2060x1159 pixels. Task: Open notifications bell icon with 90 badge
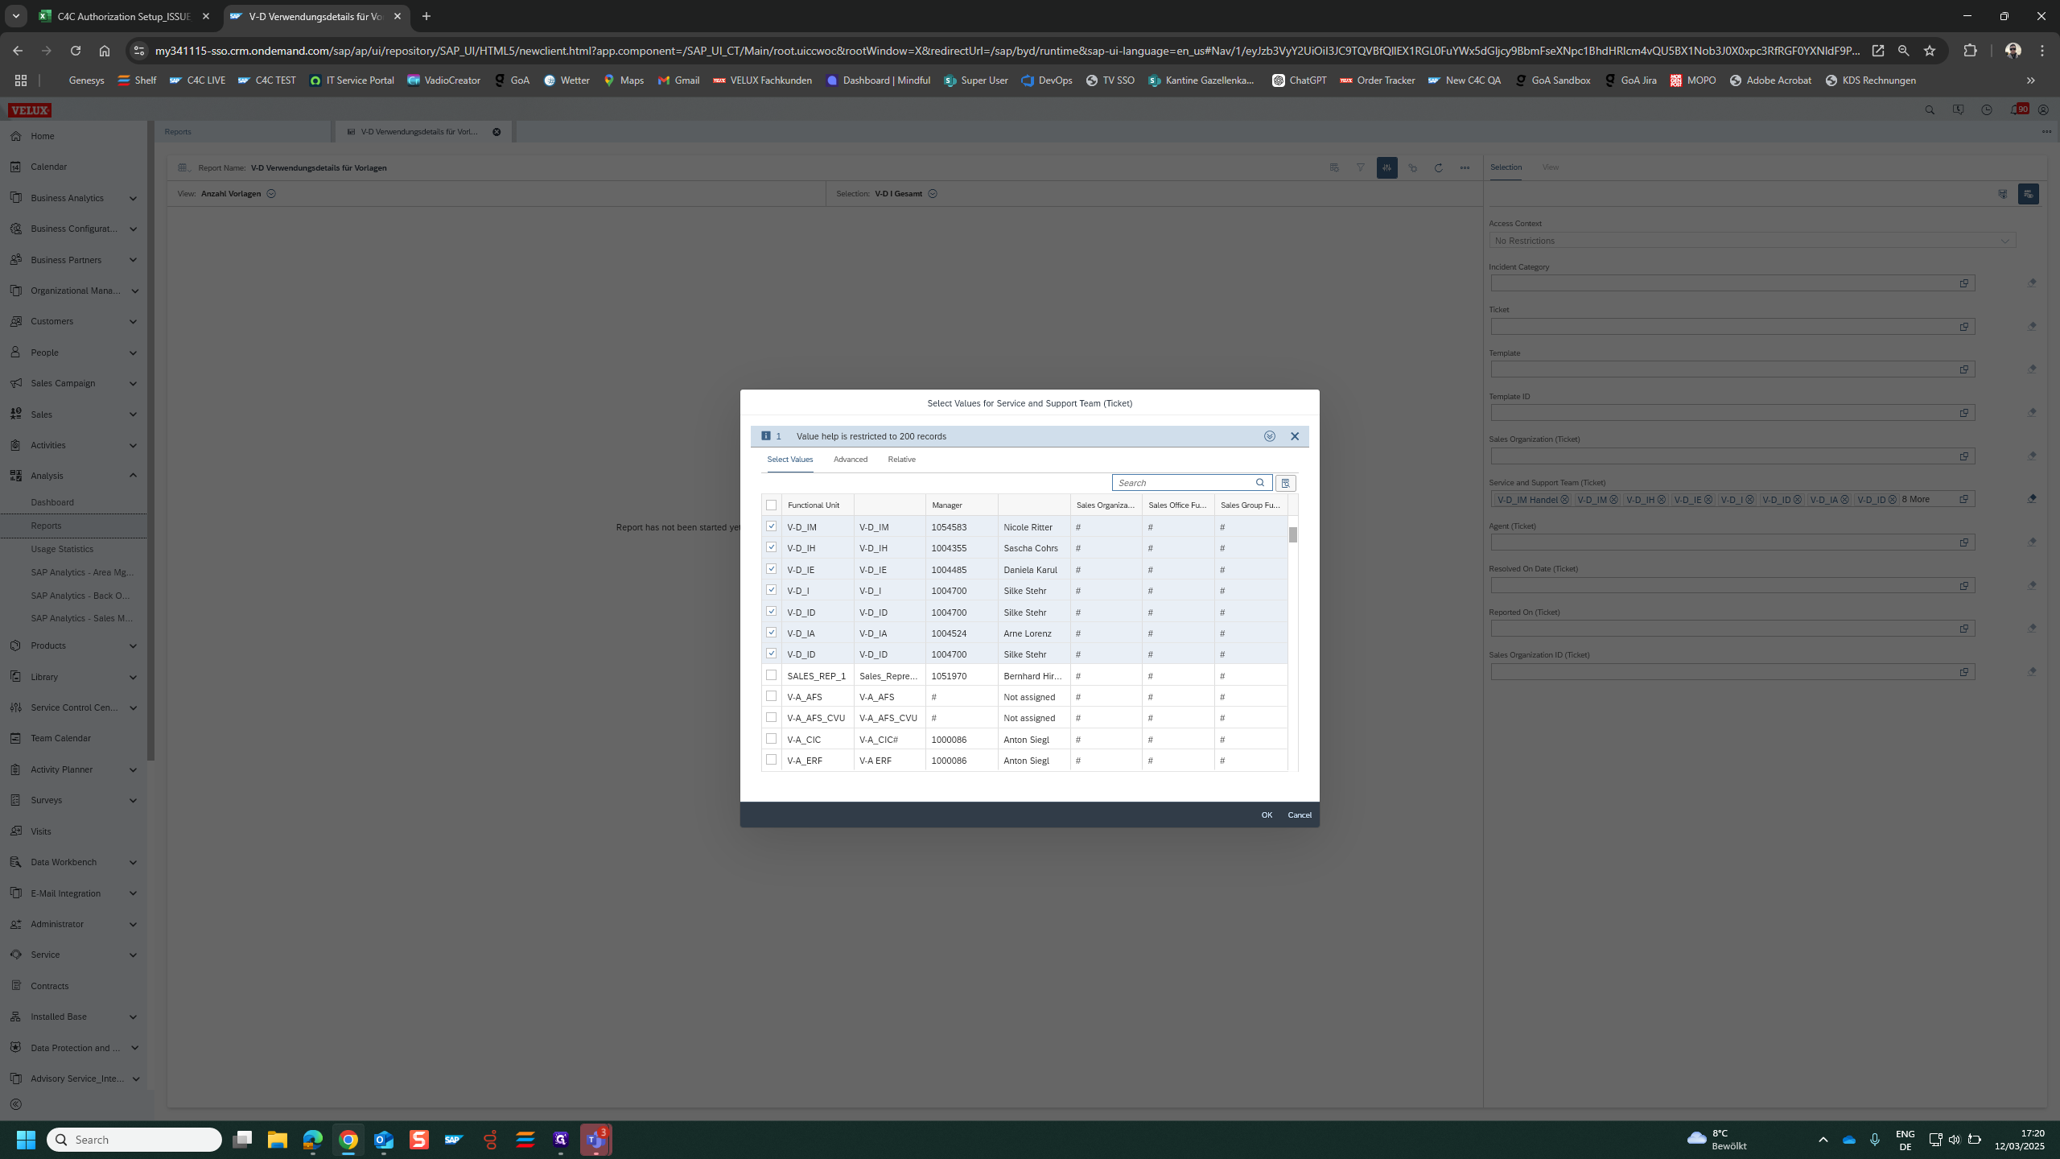click(2016, 110)
